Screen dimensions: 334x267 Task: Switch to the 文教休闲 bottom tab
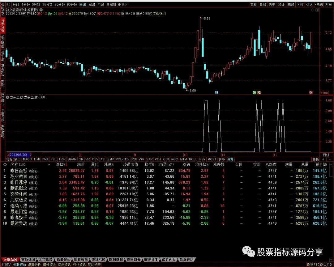pyautogui.click(x=28, y=260)
